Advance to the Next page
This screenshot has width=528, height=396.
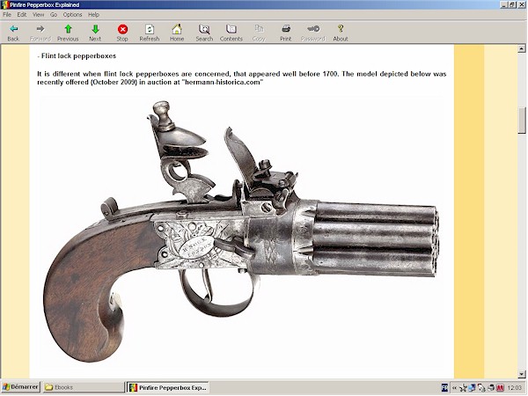[x=95, y=33]
